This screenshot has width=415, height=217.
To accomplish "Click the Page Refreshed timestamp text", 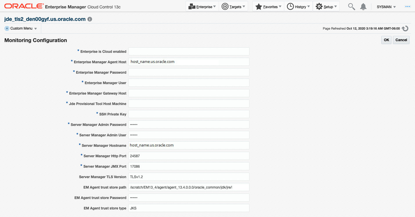I will [361, 28].
